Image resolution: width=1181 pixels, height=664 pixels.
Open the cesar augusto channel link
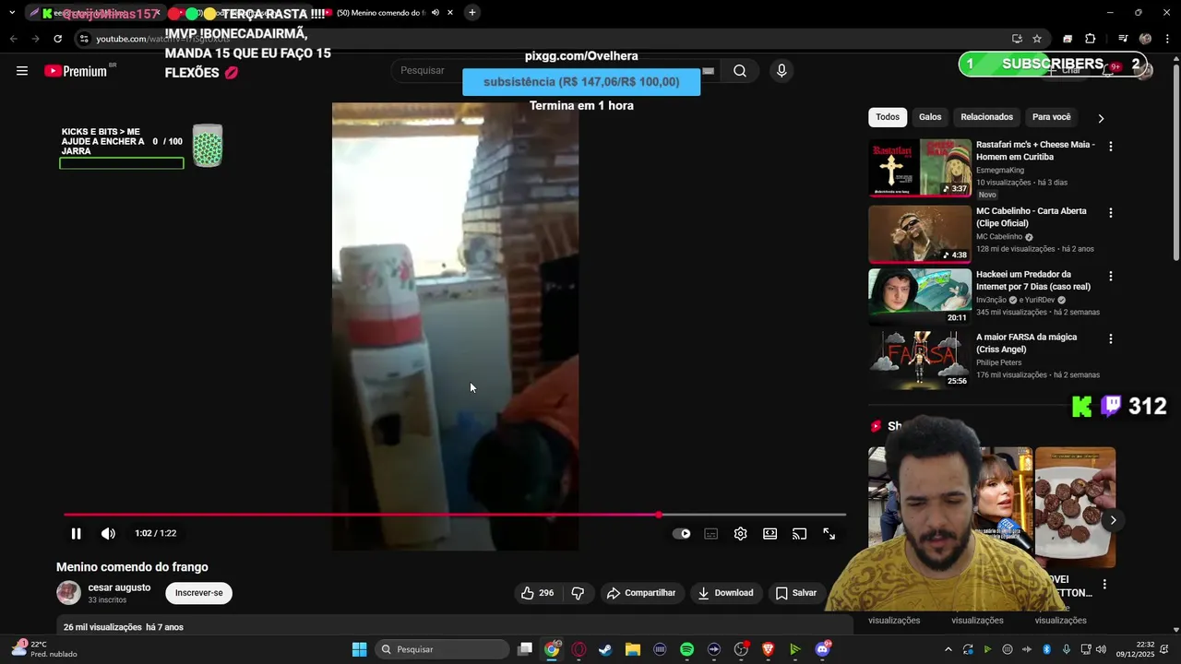pos(119,587)
